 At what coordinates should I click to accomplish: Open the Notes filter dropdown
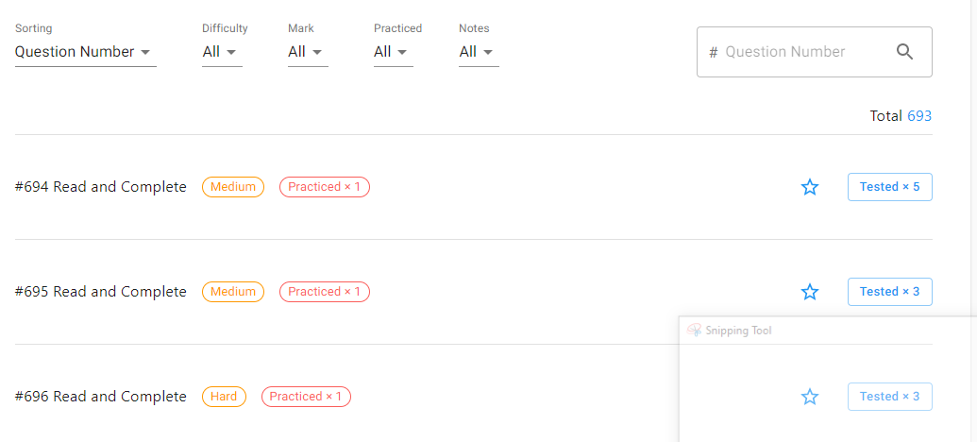click(479, 52)
